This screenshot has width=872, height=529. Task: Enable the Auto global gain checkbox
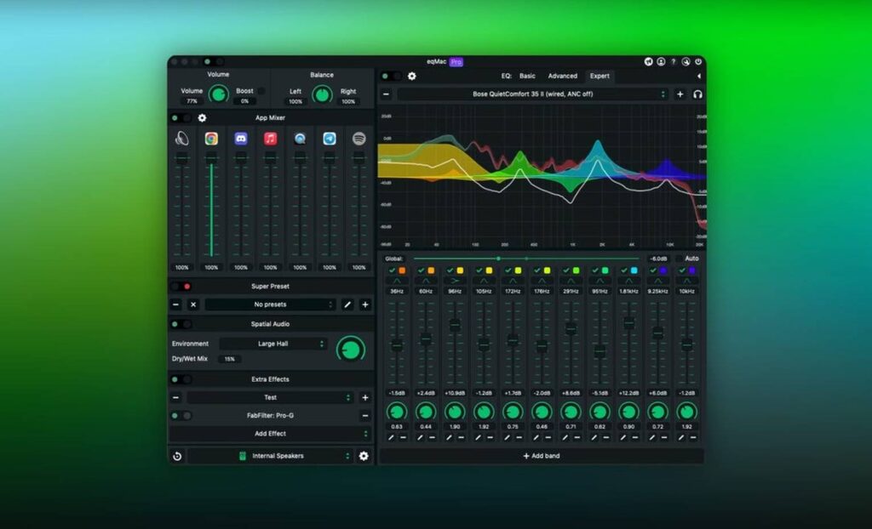point(679,259)
